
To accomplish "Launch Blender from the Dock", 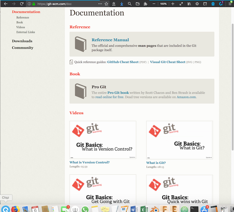I will 154,209.
